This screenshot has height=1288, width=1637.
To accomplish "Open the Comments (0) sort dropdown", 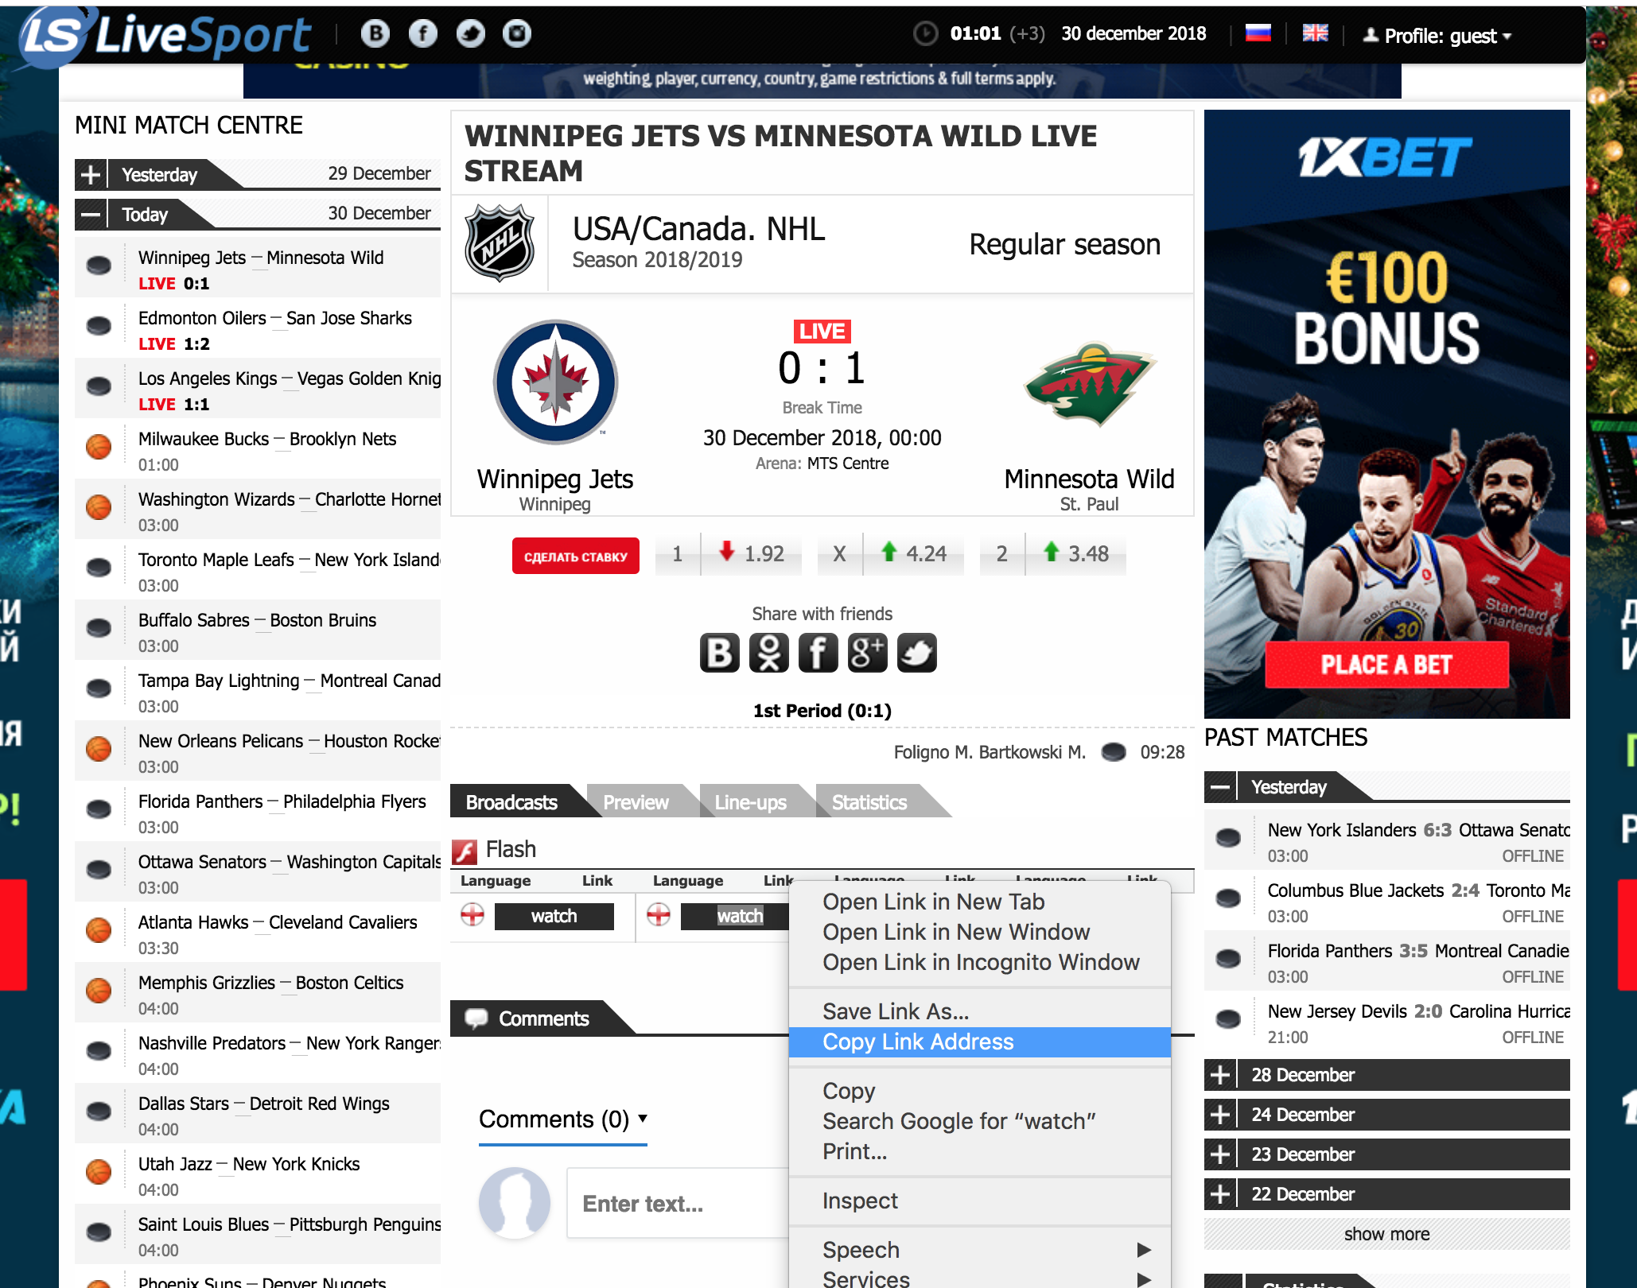I will pos(563,1119).
